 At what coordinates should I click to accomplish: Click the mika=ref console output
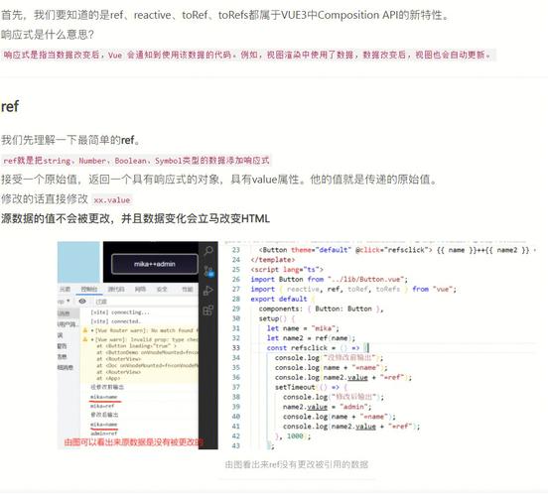[x=102, y=407]
